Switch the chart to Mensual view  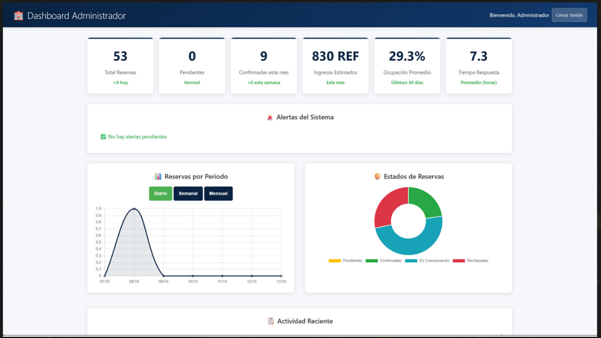[218, 193]
